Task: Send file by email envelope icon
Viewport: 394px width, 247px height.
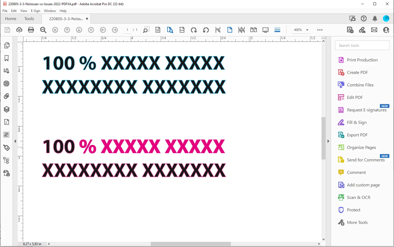Action: 374,30
